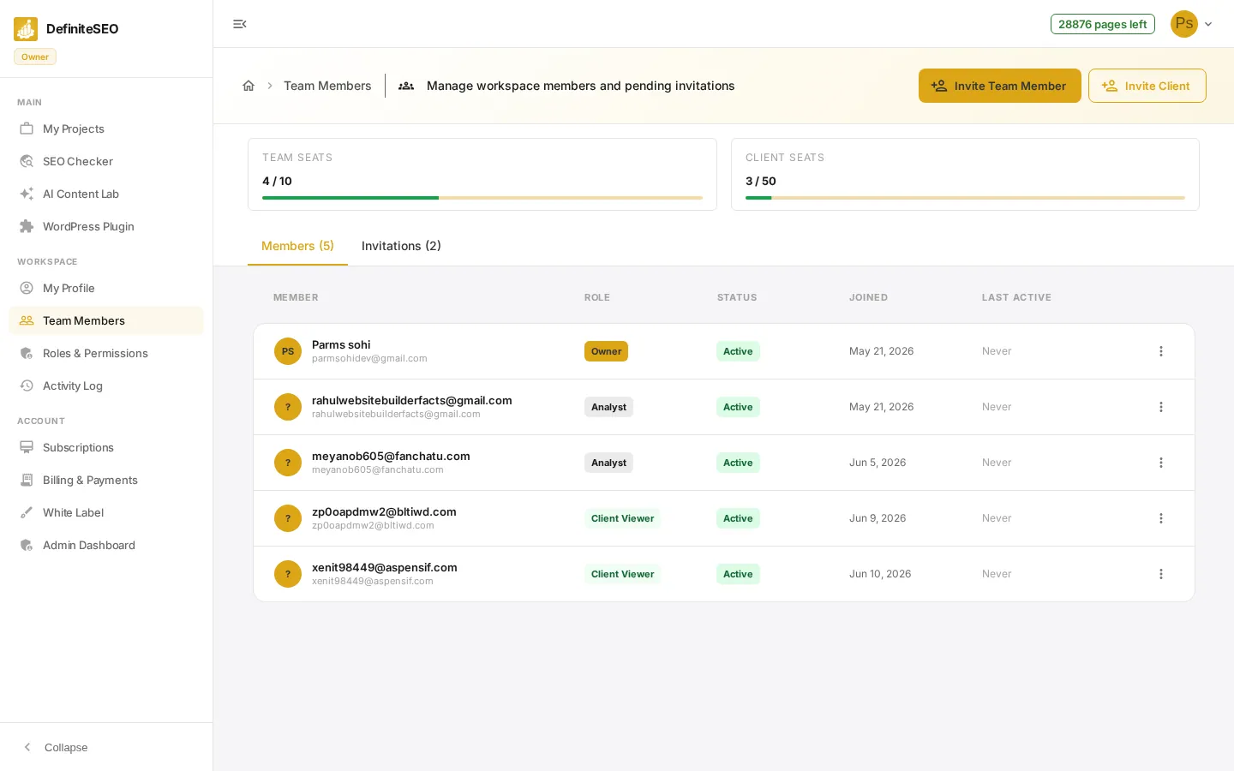The width and height of the screenshot is (1234, 771).
Task: Click the DefiniteSEO logo icon
Action: click(26, 29)
